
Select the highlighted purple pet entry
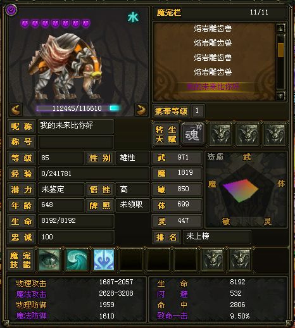(213, 87)
